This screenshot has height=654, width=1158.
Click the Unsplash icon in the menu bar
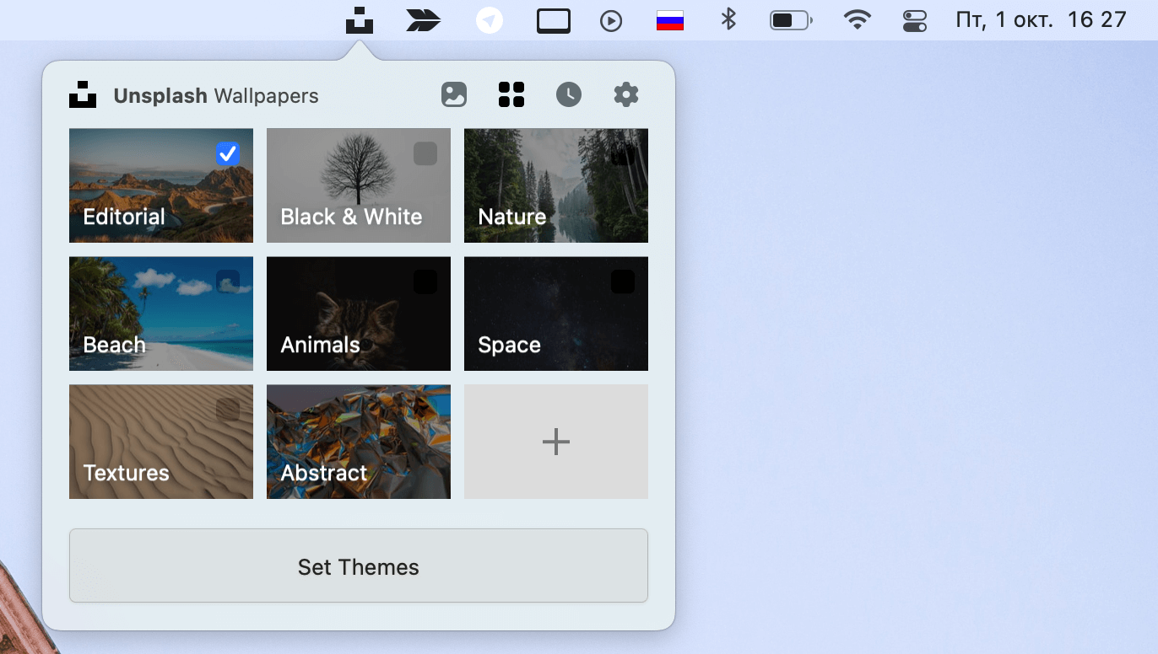point(360,20)
